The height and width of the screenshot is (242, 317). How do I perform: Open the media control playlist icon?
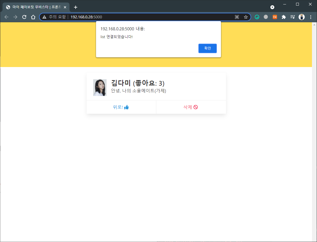tap(292, 17)
